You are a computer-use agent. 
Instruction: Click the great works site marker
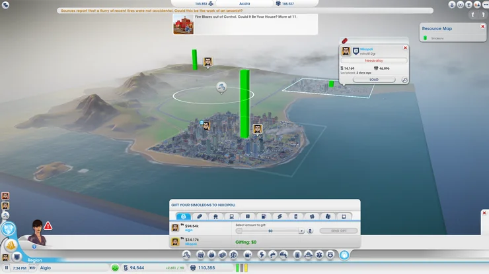pyautogui.click(x=221, y=88)
